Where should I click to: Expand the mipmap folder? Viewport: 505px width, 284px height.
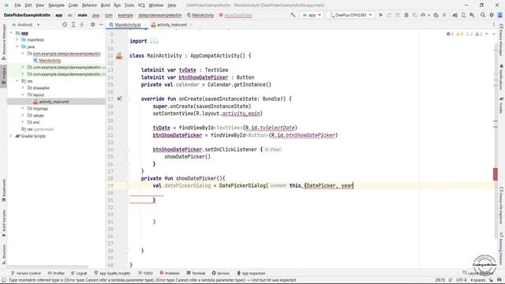point(23,109)
